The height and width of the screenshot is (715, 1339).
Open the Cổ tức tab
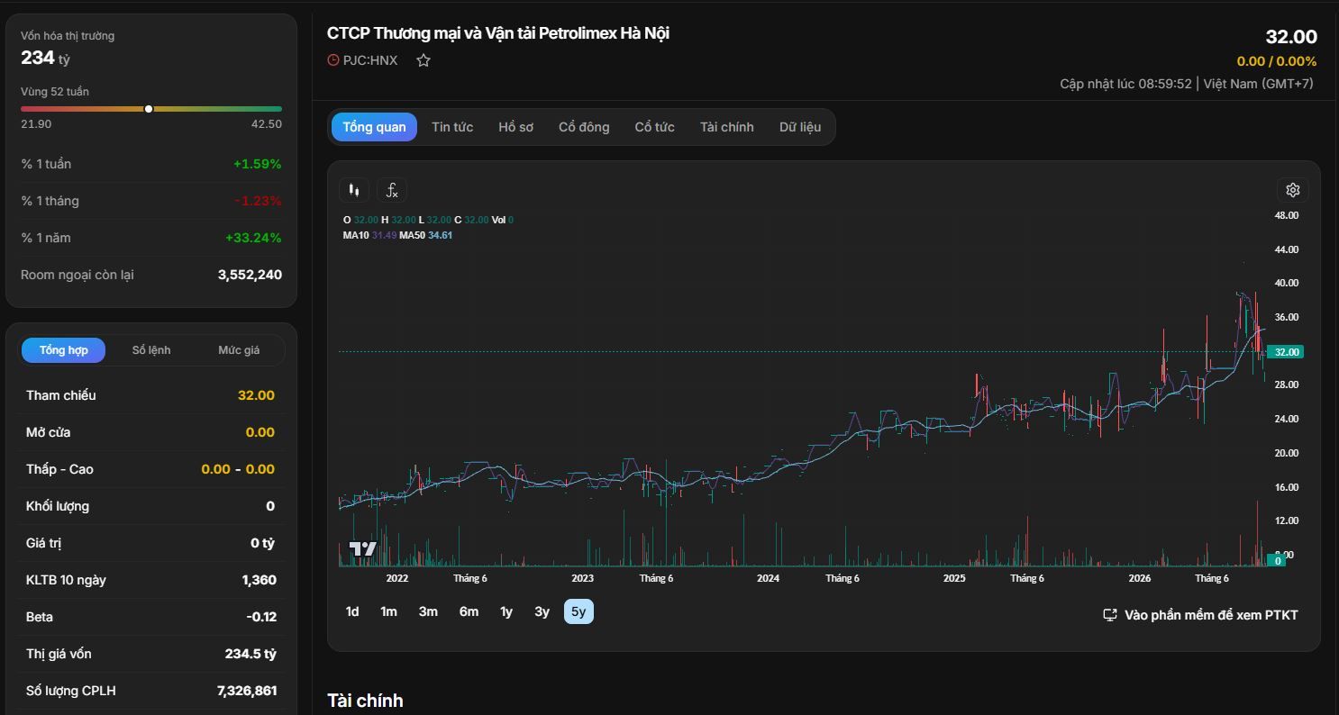pyautogui.click(x=655, y=127)
